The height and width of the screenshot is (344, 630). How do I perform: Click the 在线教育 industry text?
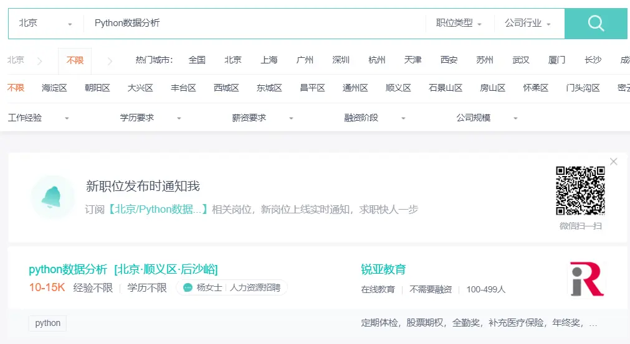[x=378, y=289]
